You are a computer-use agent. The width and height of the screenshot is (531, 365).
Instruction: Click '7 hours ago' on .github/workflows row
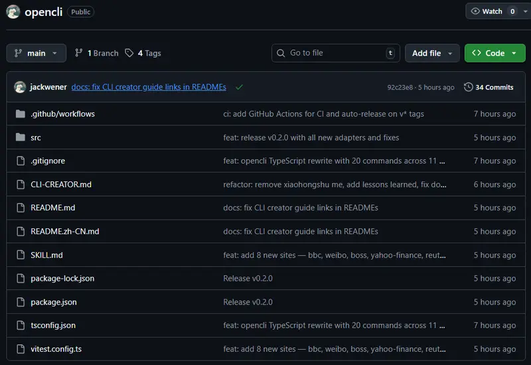494,113
